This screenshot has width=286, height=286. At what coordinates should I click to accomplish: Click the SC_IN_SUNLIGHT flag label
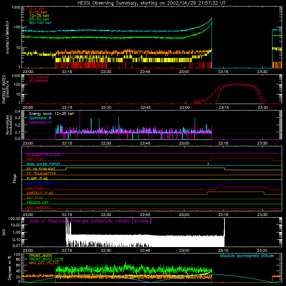pos(41,169)
